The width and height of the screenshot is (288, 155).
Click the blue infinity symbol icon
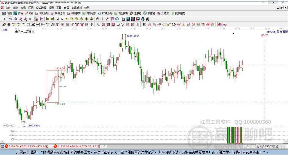[x=225, y=25]
